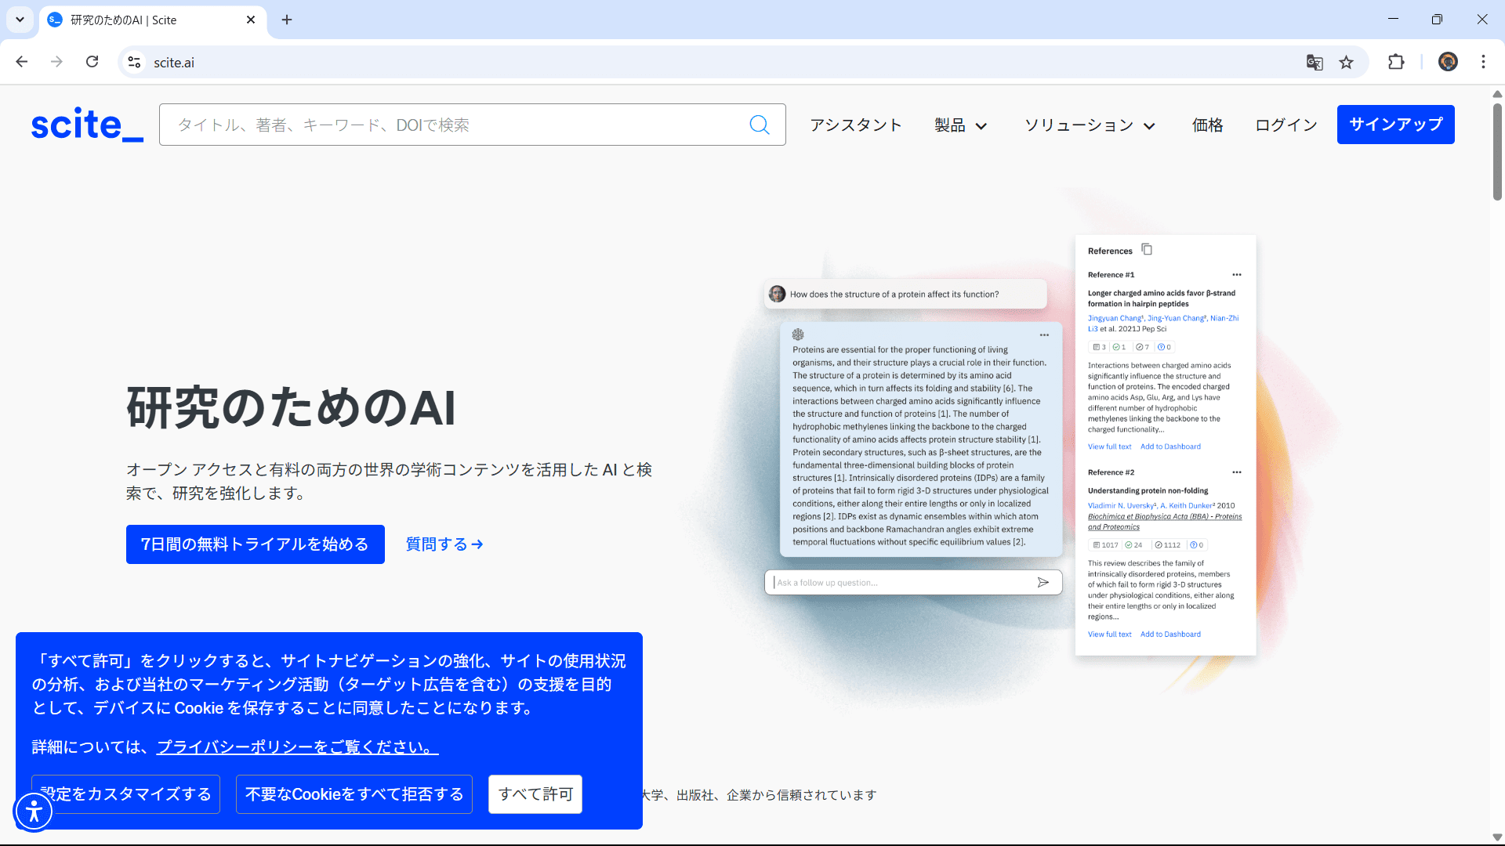Image resolution: width=1505 pixels, height=846 pixels.
Task: Open a new browser tab
Action: pos(287,20)
